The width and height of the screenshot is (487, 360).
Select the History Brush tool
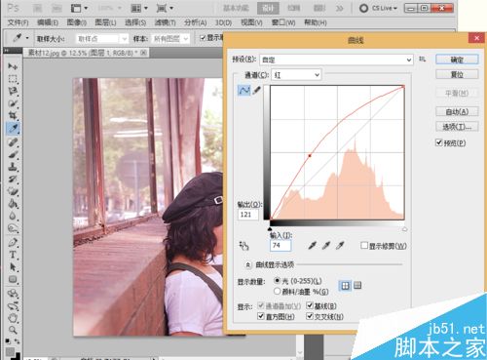pos(13,180)
